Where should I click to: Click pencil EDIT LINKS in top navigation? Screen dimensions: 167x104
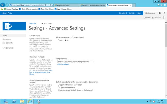pos(47,24)
